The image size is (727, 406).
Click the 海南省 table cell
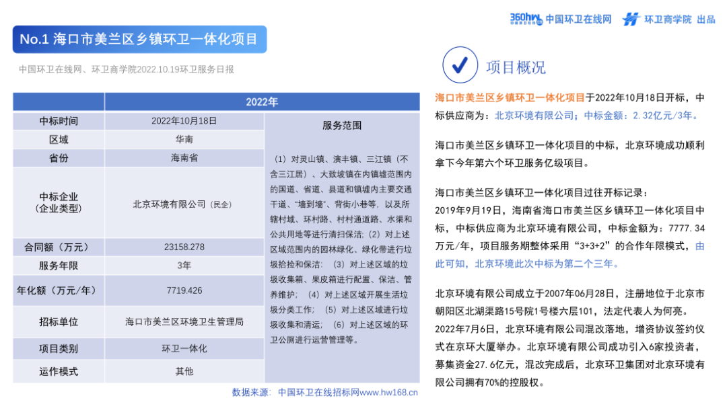coord(184,159)
